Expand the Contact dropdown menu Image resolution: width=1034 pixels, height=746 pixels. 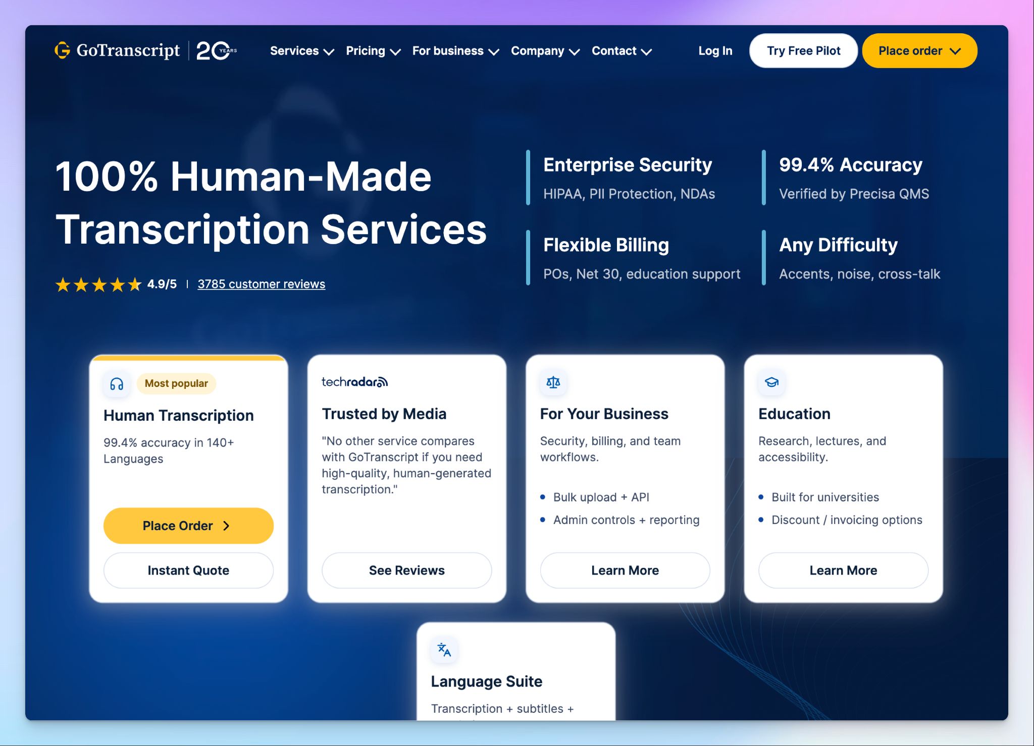point(622,51)
